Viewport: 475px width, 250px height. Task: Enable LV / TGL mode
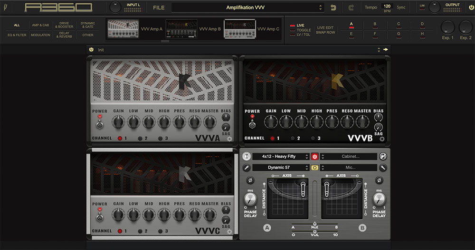pos(300,35)
